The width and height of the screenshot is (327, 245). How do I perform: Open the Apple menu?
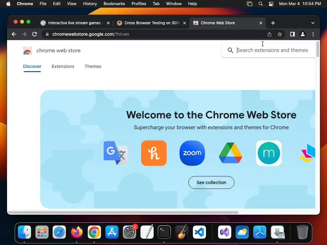click(x=8, y=4)
